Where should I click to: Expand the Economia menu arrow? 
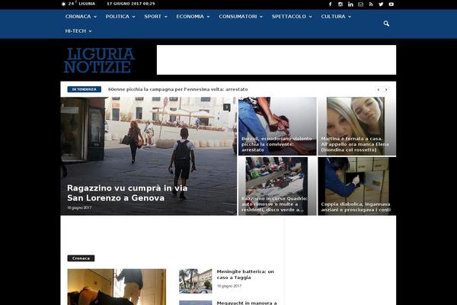tap(209, 17)
